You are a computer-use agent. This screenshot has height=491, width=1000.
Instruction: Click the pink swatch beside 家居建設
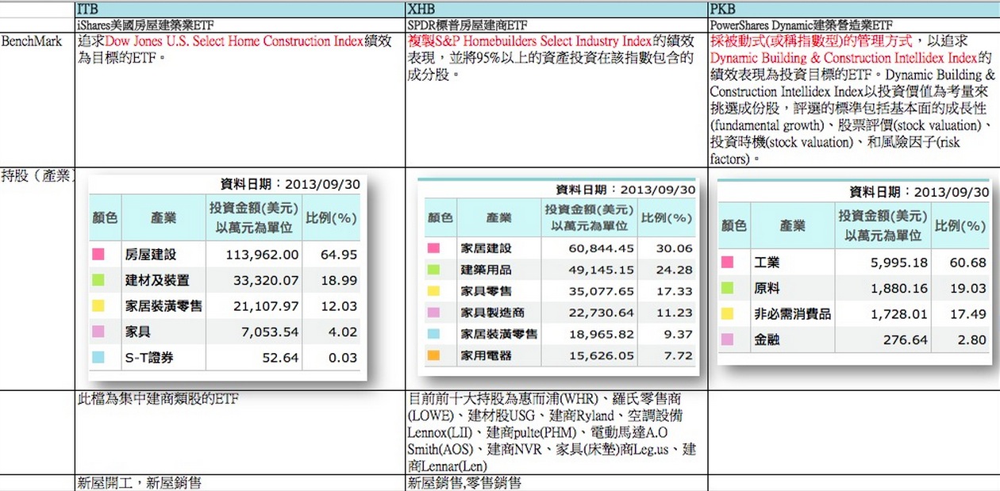(x=433, y=248)
